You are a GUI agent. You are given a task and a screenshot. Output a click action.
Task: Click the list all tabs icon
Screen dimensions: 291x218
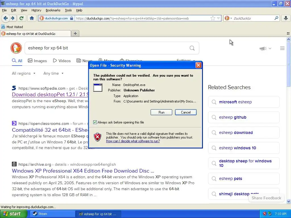[288, 33]
